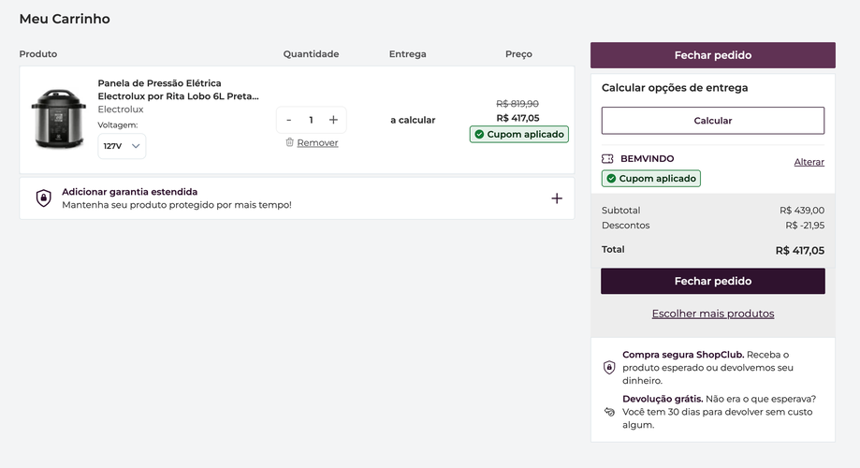860x468 pixels.
Task: Click the crossed-out R$ 819,90 price
Action: pos(517,104)
